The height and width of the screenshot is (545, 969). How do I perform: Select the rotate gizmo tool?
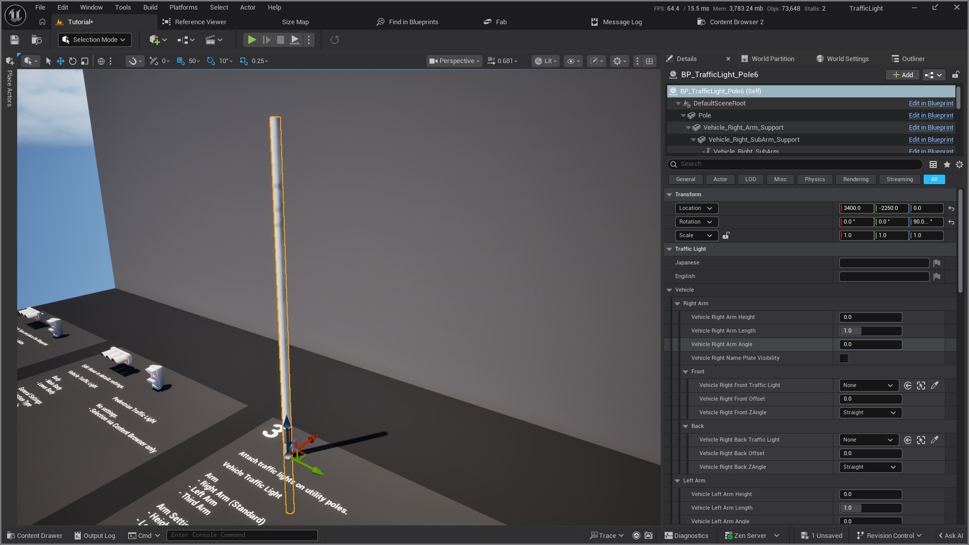(73, 61)
